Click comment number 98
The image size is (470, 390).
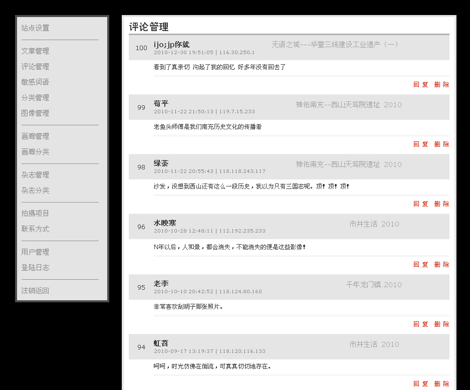tap(141, 167)
